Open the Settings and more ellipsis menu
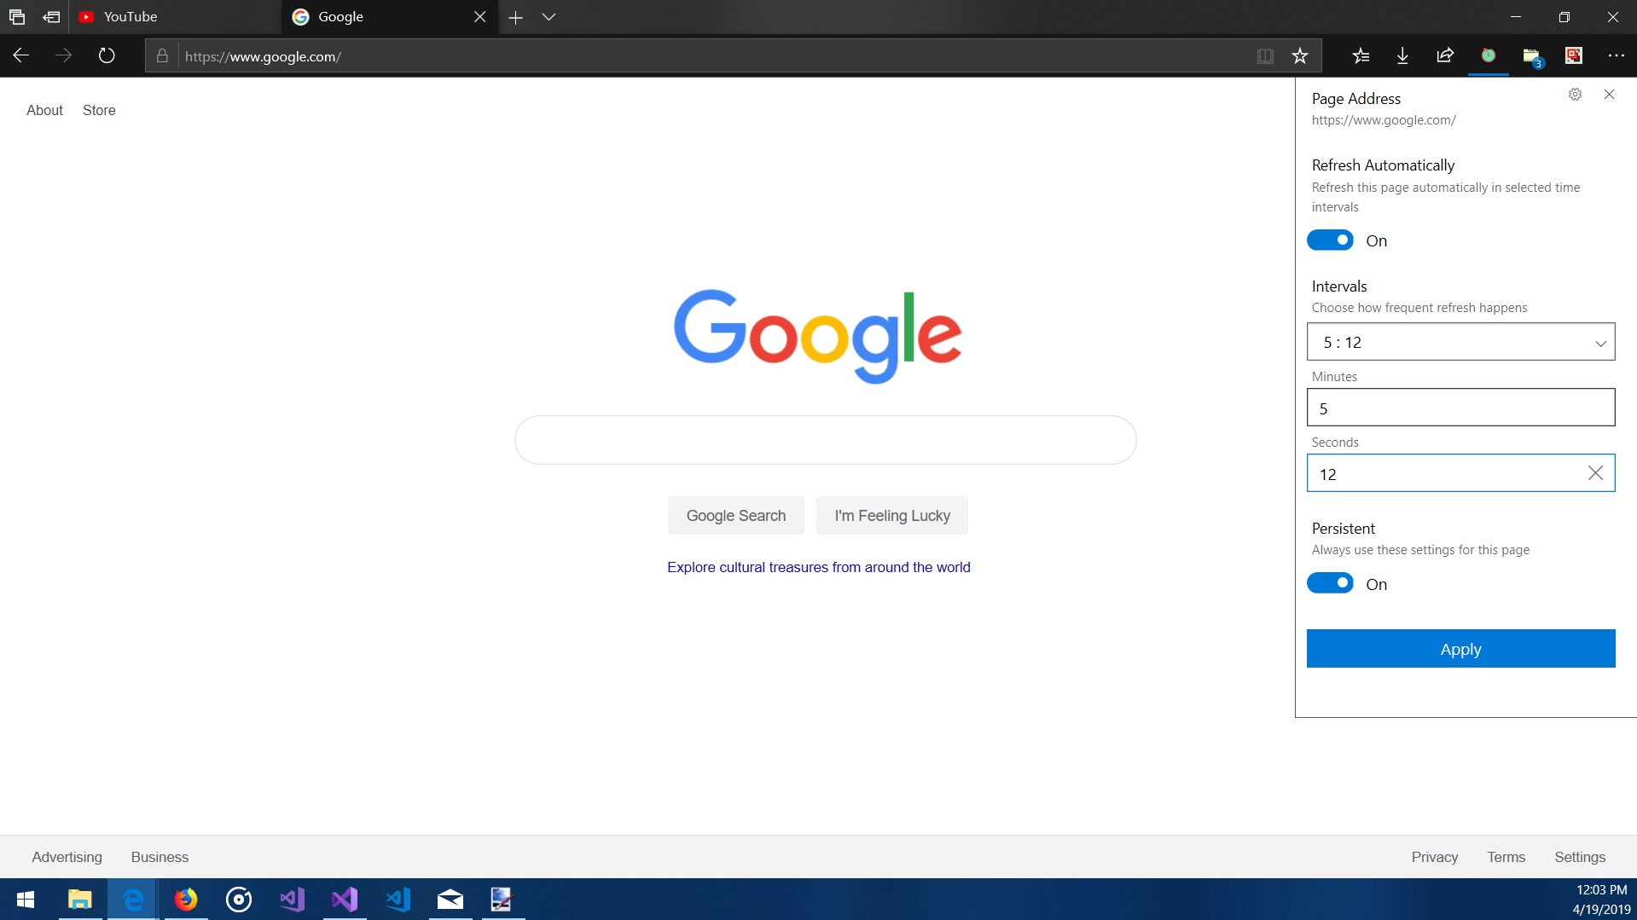This screenshot has height=920, width=1637. [1617, 56]
